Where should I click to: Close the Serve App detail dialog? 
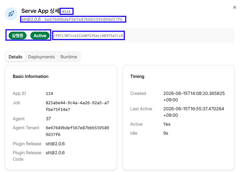tap(235, 7)
